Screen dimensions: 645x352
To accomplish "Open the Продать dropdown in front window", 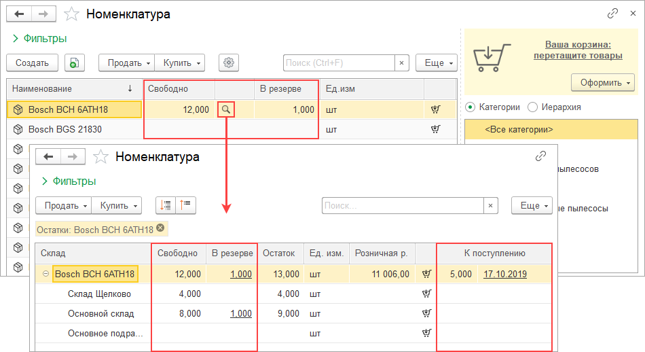I will pyautogui.click(x=64, y=205).
